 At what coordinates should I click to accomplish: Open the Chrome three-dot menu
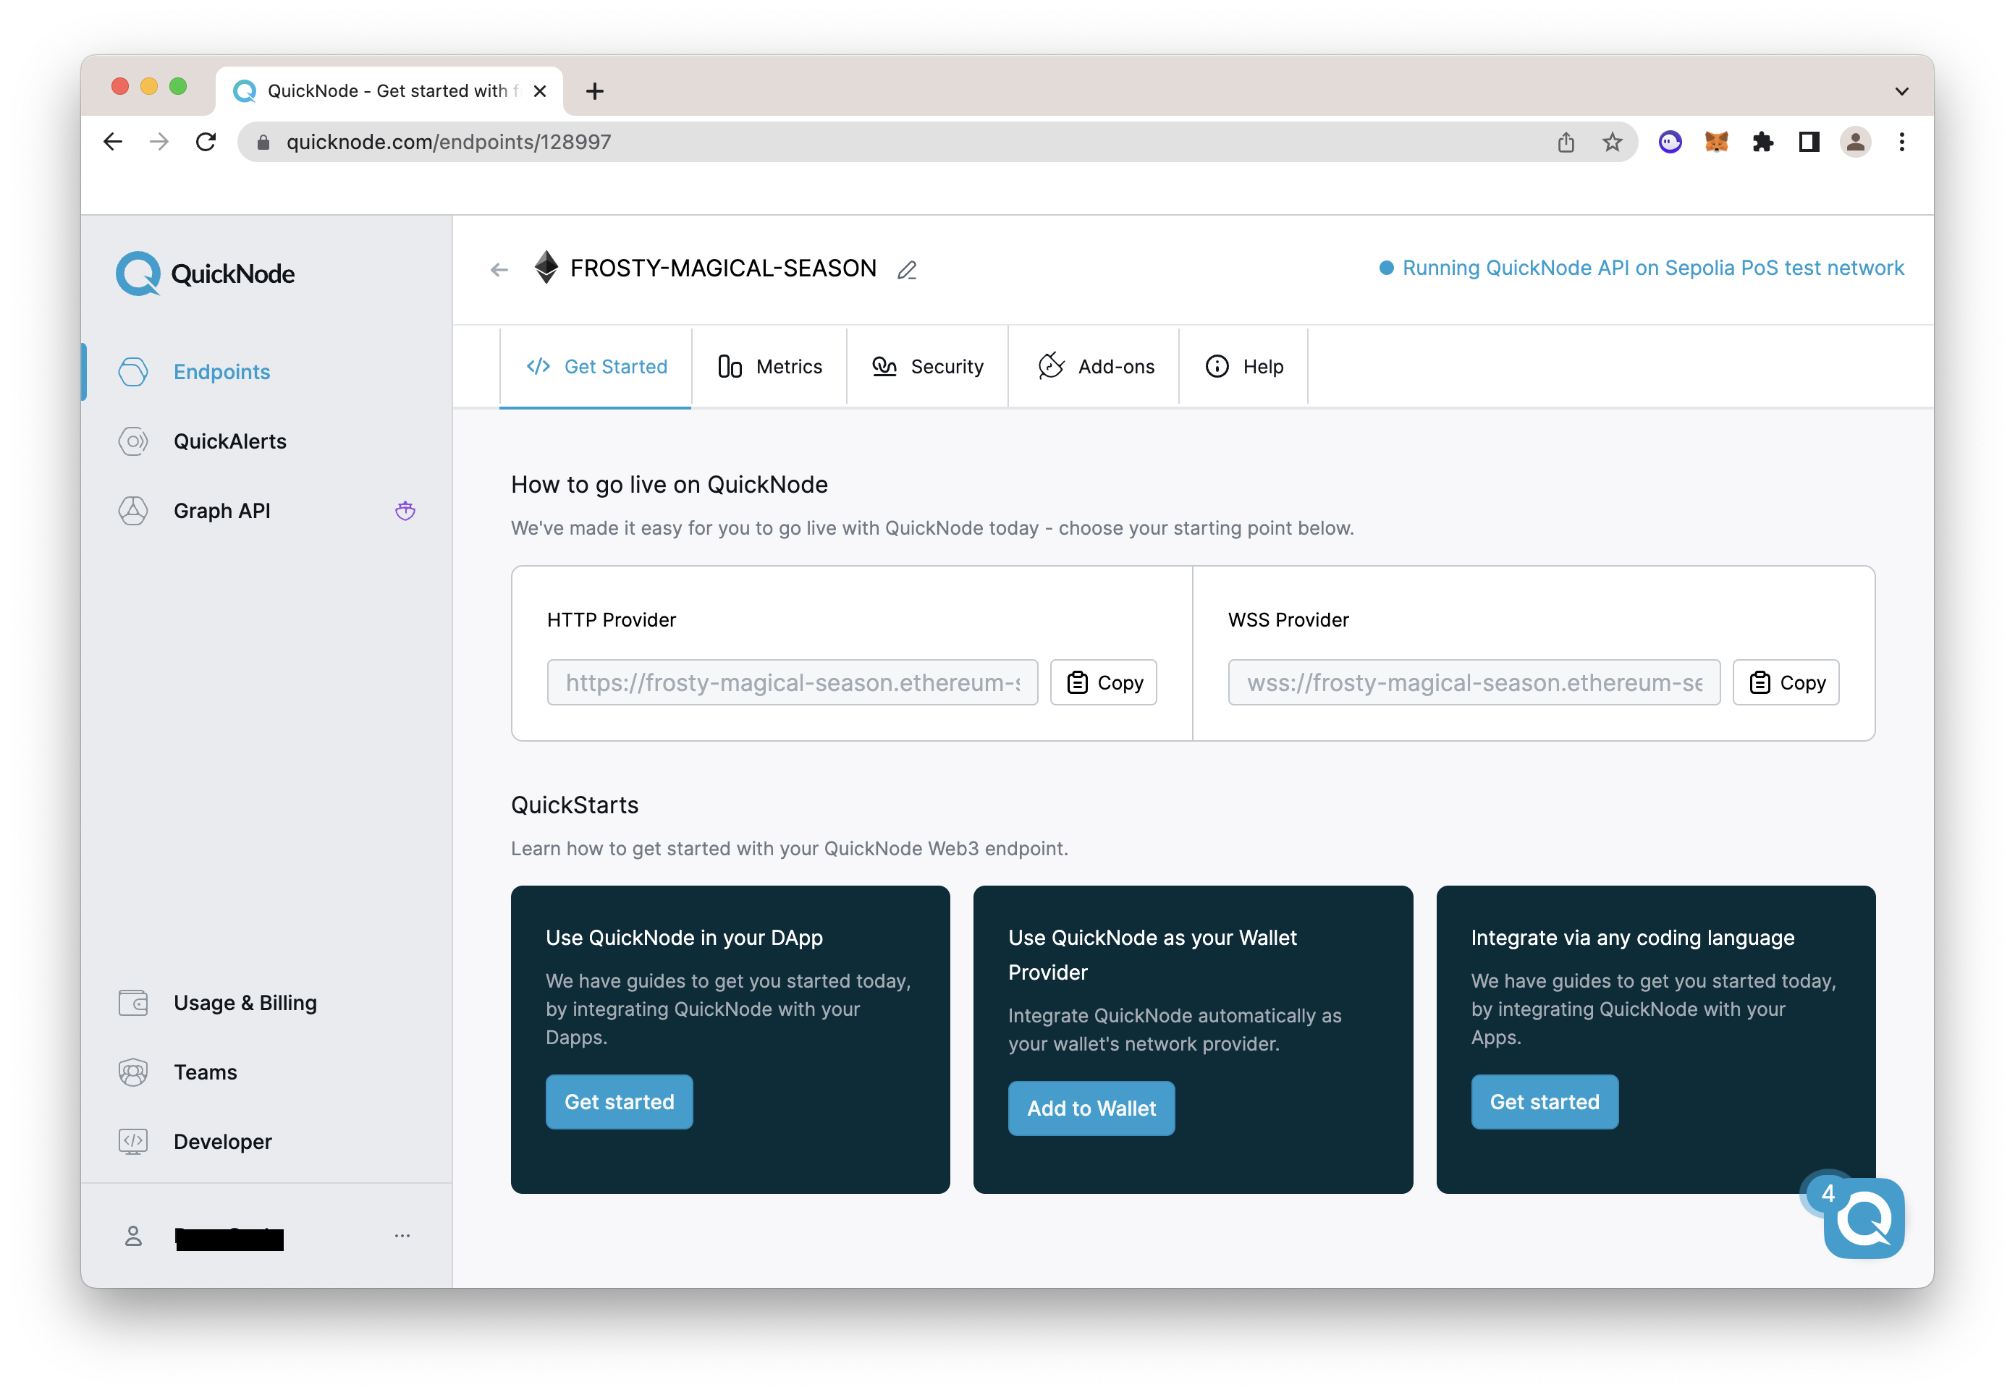point(1901,142)
